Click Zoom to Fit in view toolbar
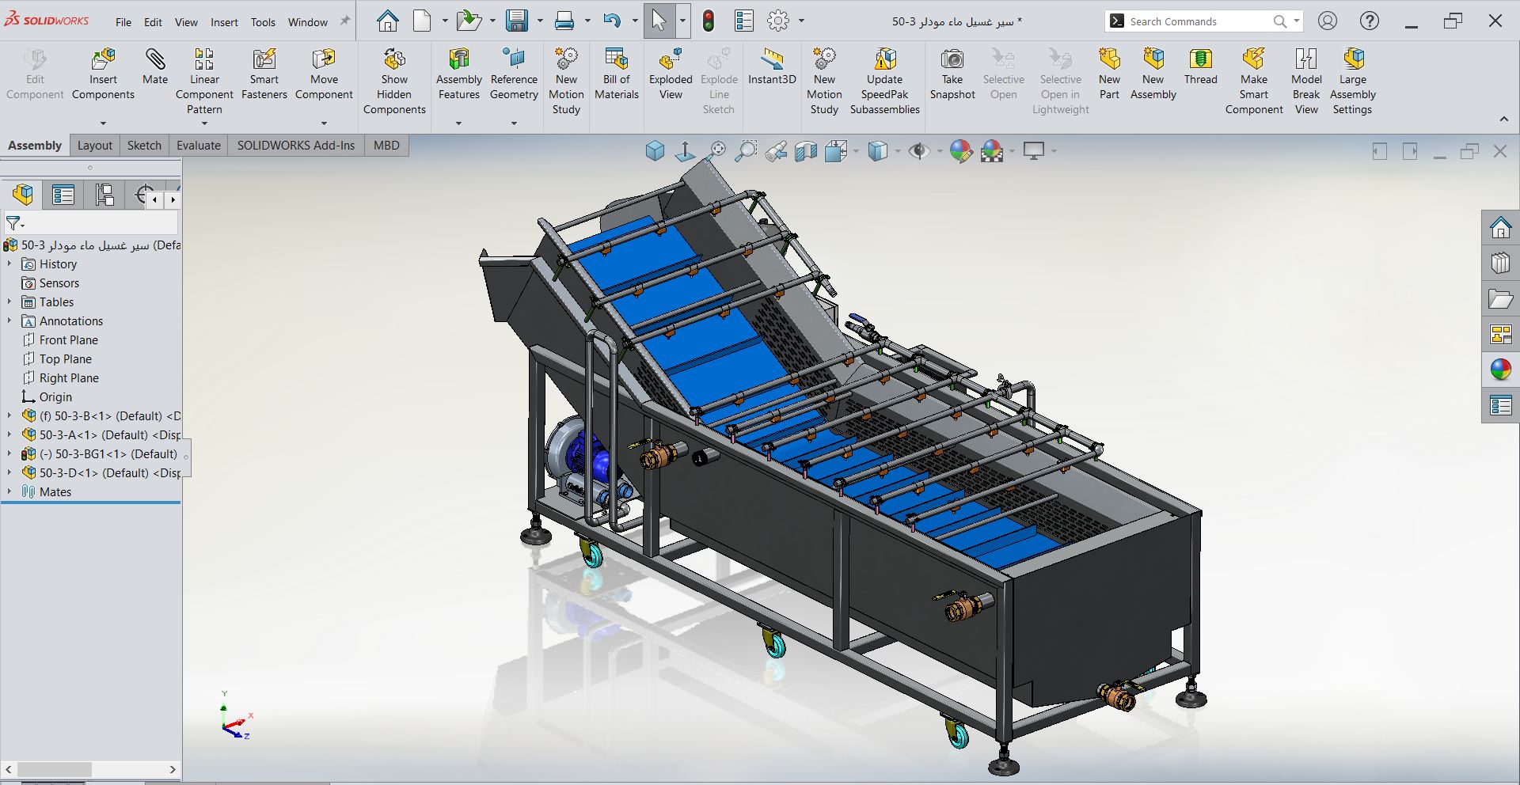This screenshot has height=785, width=1520. click(x=716, y=150)
